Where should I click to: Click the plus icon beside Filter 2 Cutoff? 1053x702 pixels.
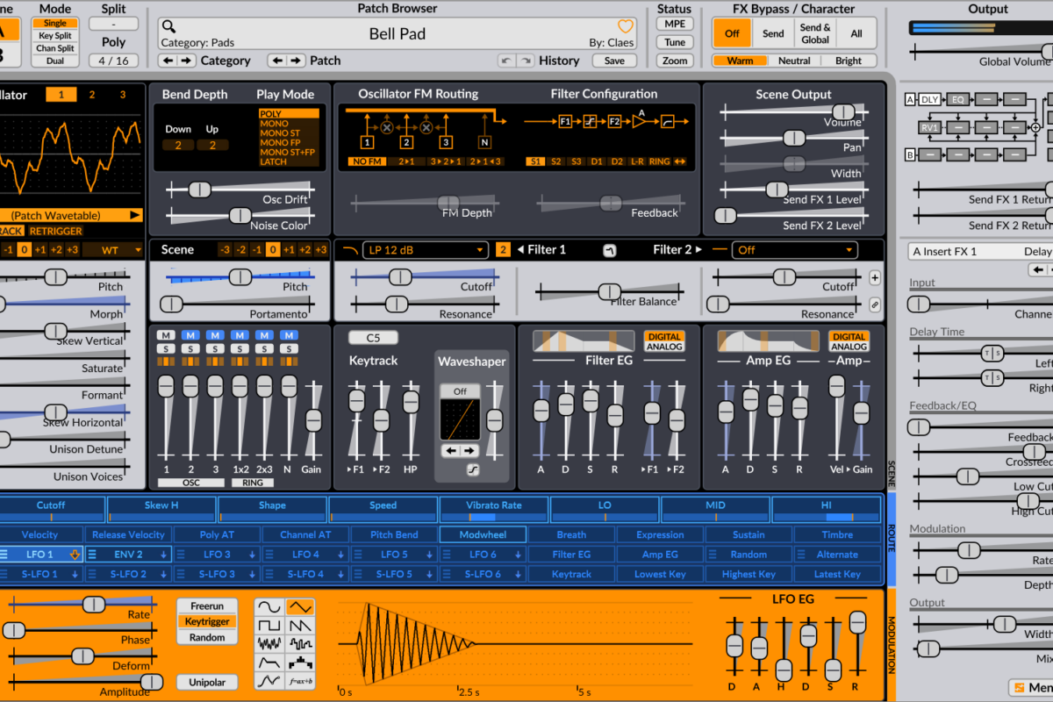[874, 277]
